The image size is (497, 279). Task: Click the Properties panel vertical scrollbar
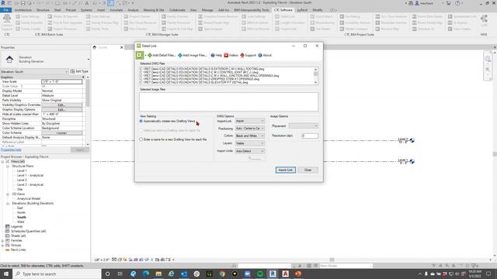pos(88,111)
